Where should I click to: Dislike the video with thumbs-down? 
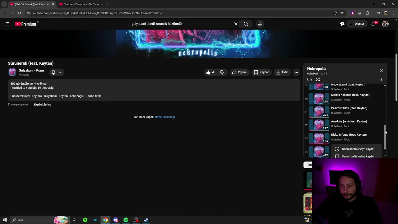(222, 72)
